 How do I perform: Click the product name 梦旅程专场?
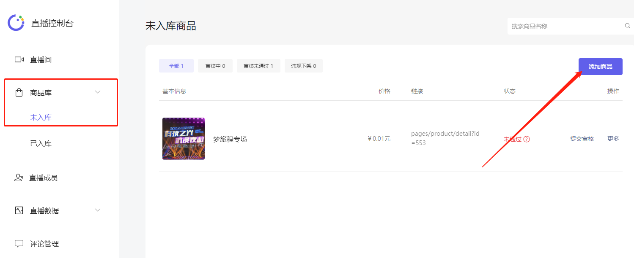(230, 139)
